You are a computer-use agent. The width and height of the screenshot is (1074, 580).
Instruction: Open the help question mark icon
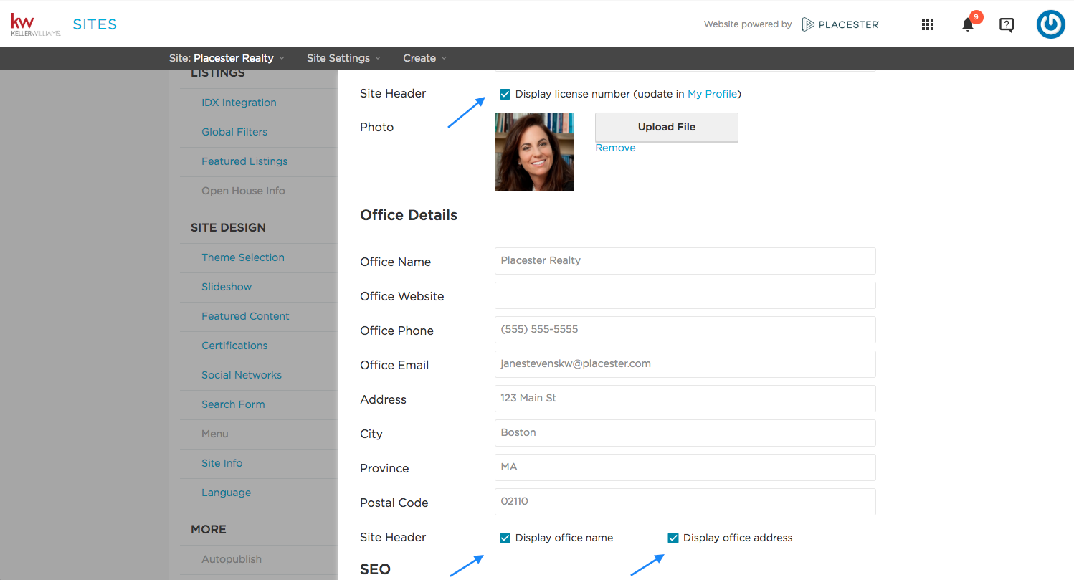click(x=1007, y=25)
